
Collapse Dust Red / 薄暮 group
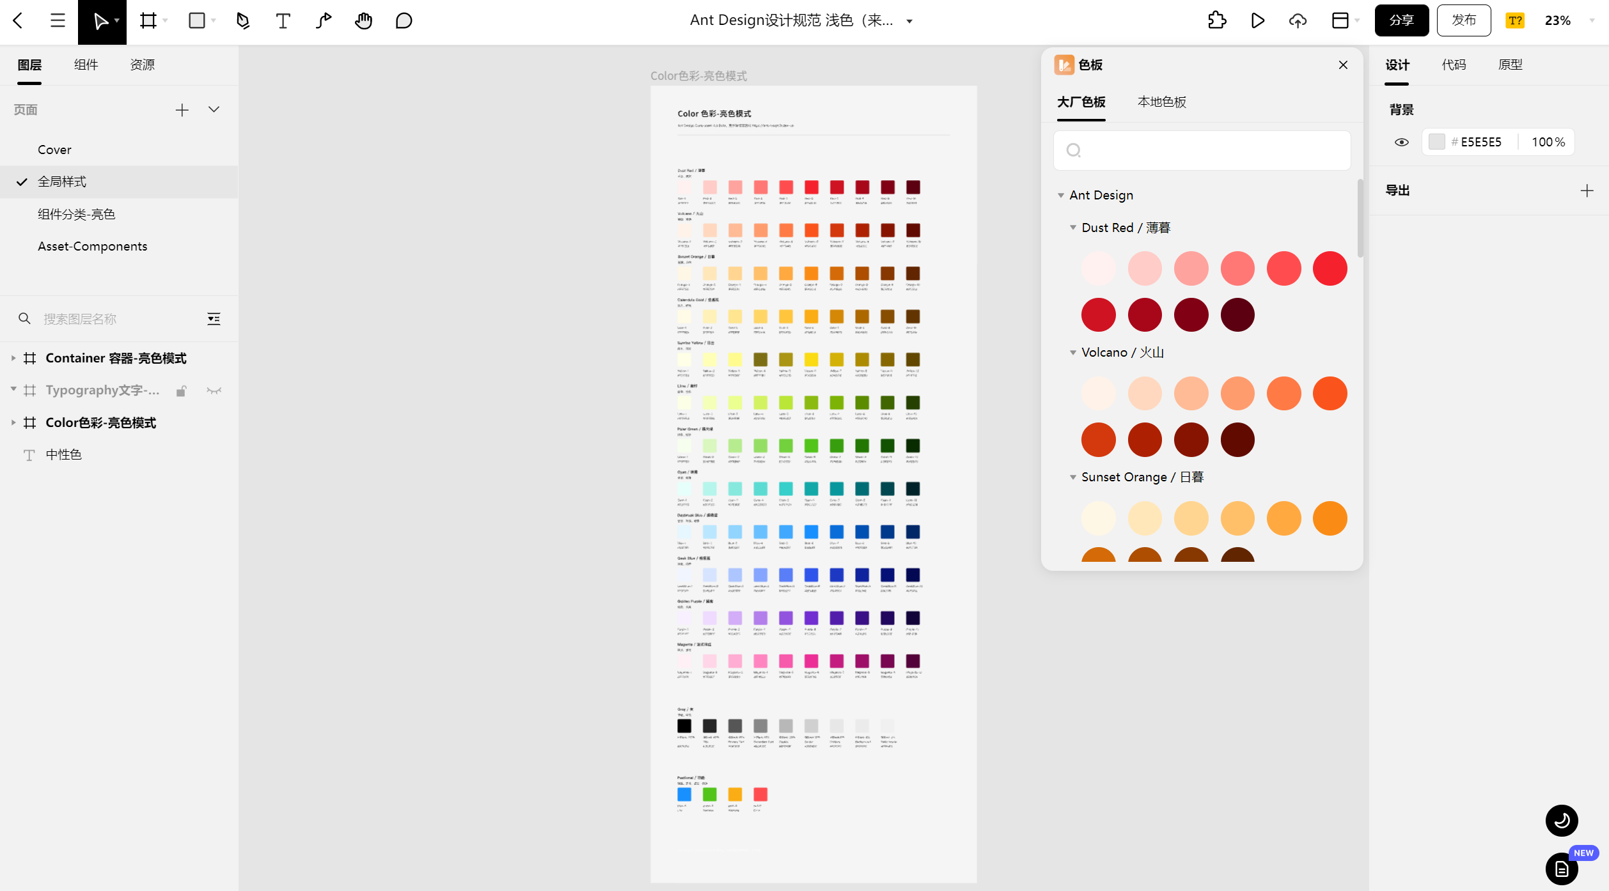(x=1073, y=228)
